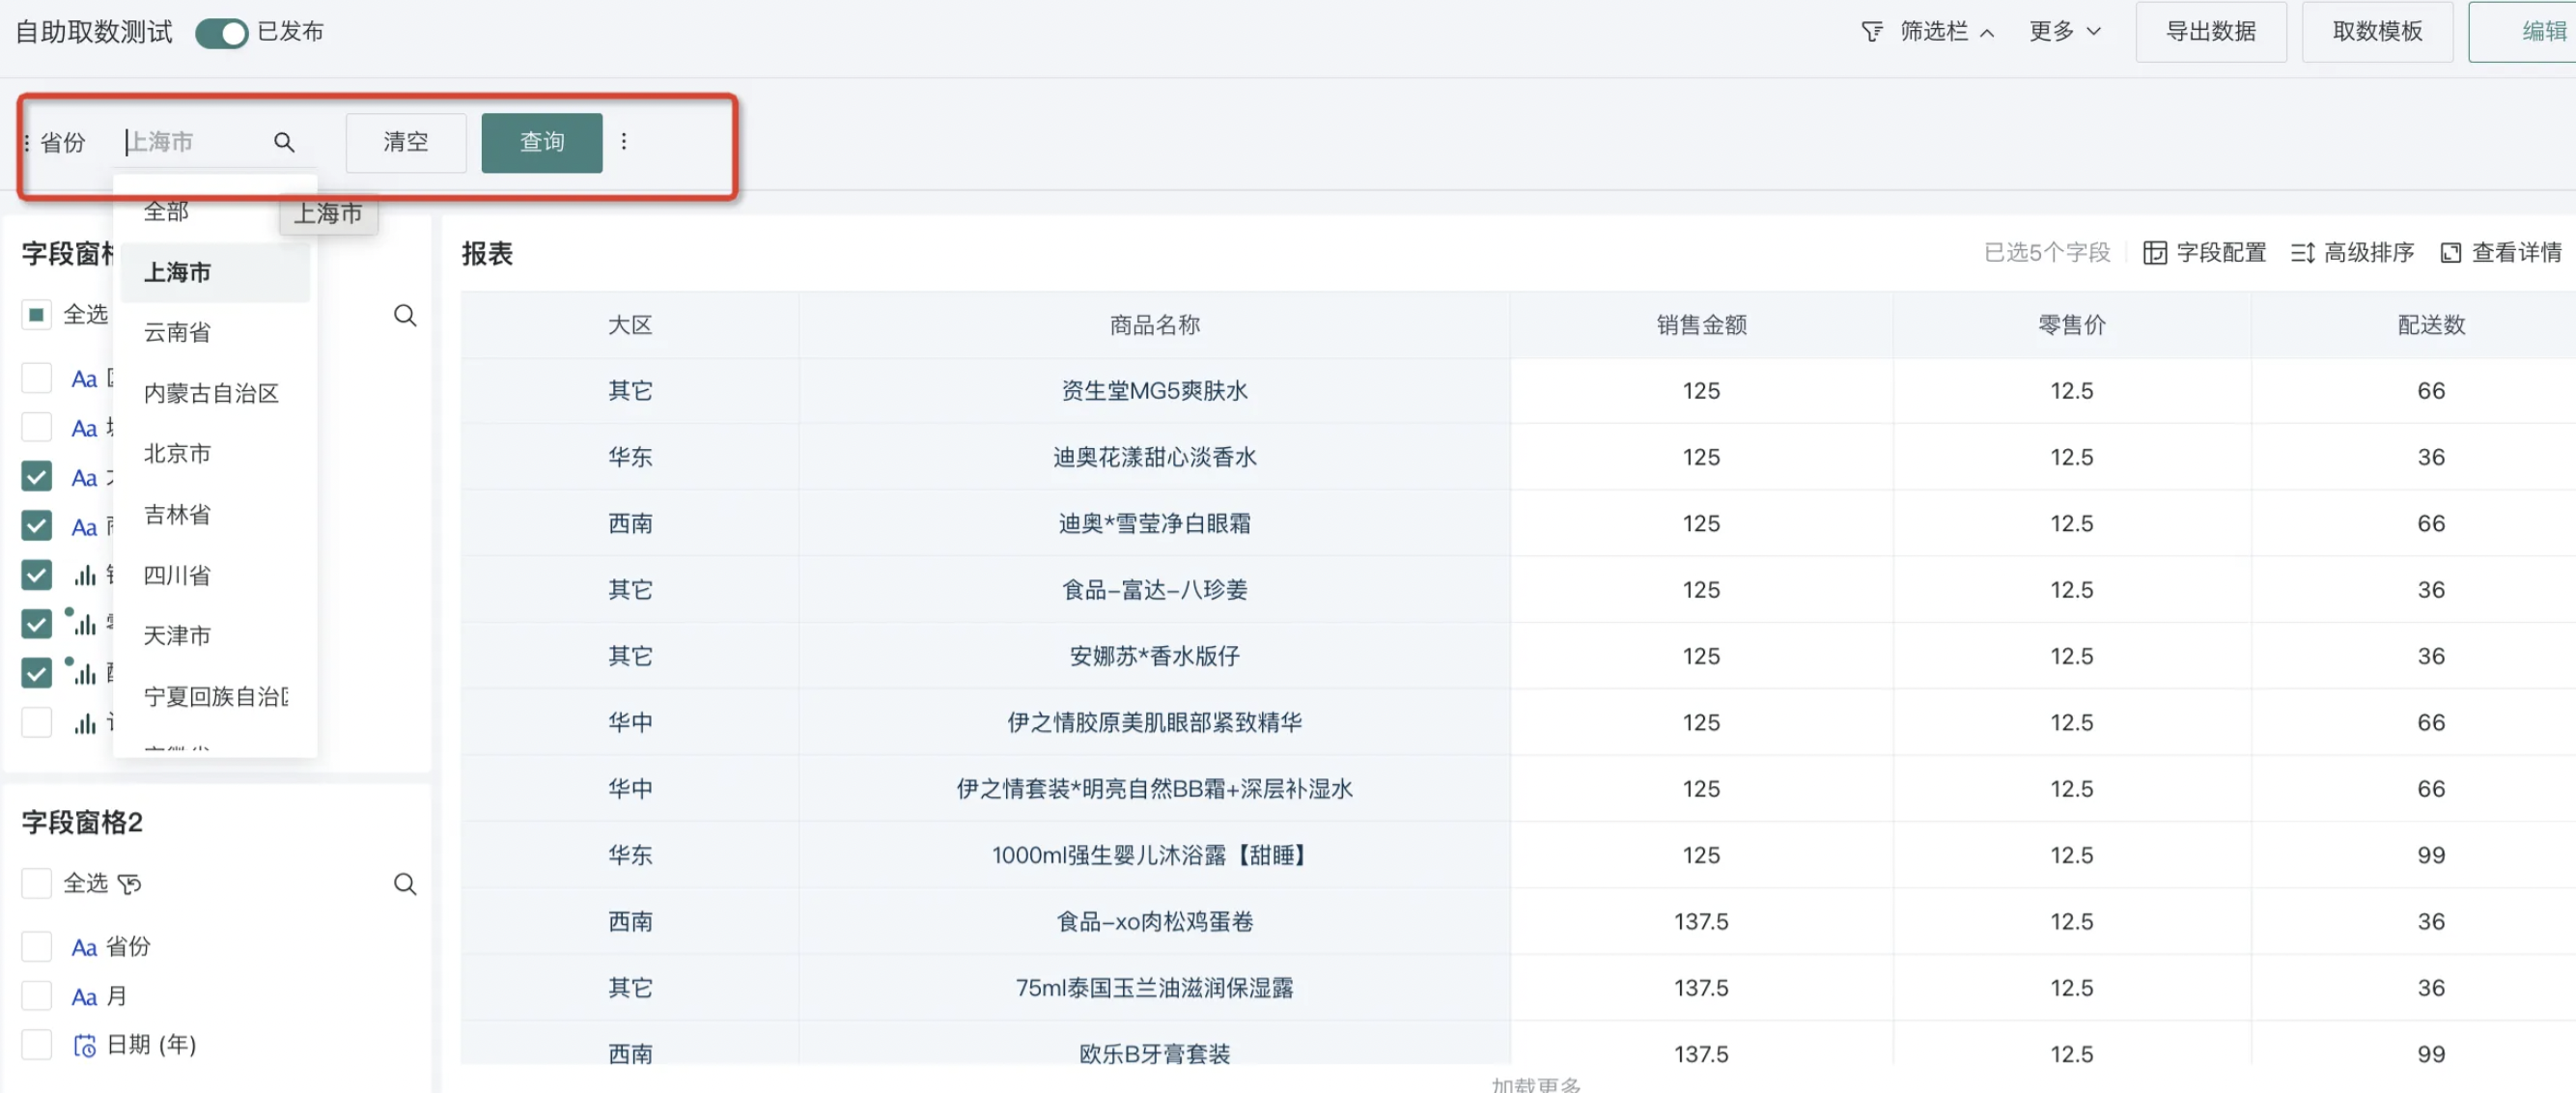Select 四川省 in province dropdown
The width and height of the screenshot is (2576, 1093).
215,575
